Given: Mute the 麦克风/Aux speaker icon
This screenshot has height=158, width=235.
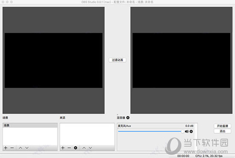Looking at the screenshot, I should (x=187, y=131).
